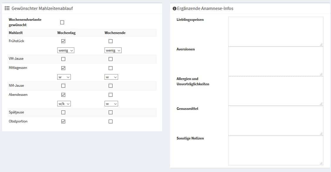Click the info icon beside Ergänzende Anamnese-Infos

click(174, 8)
